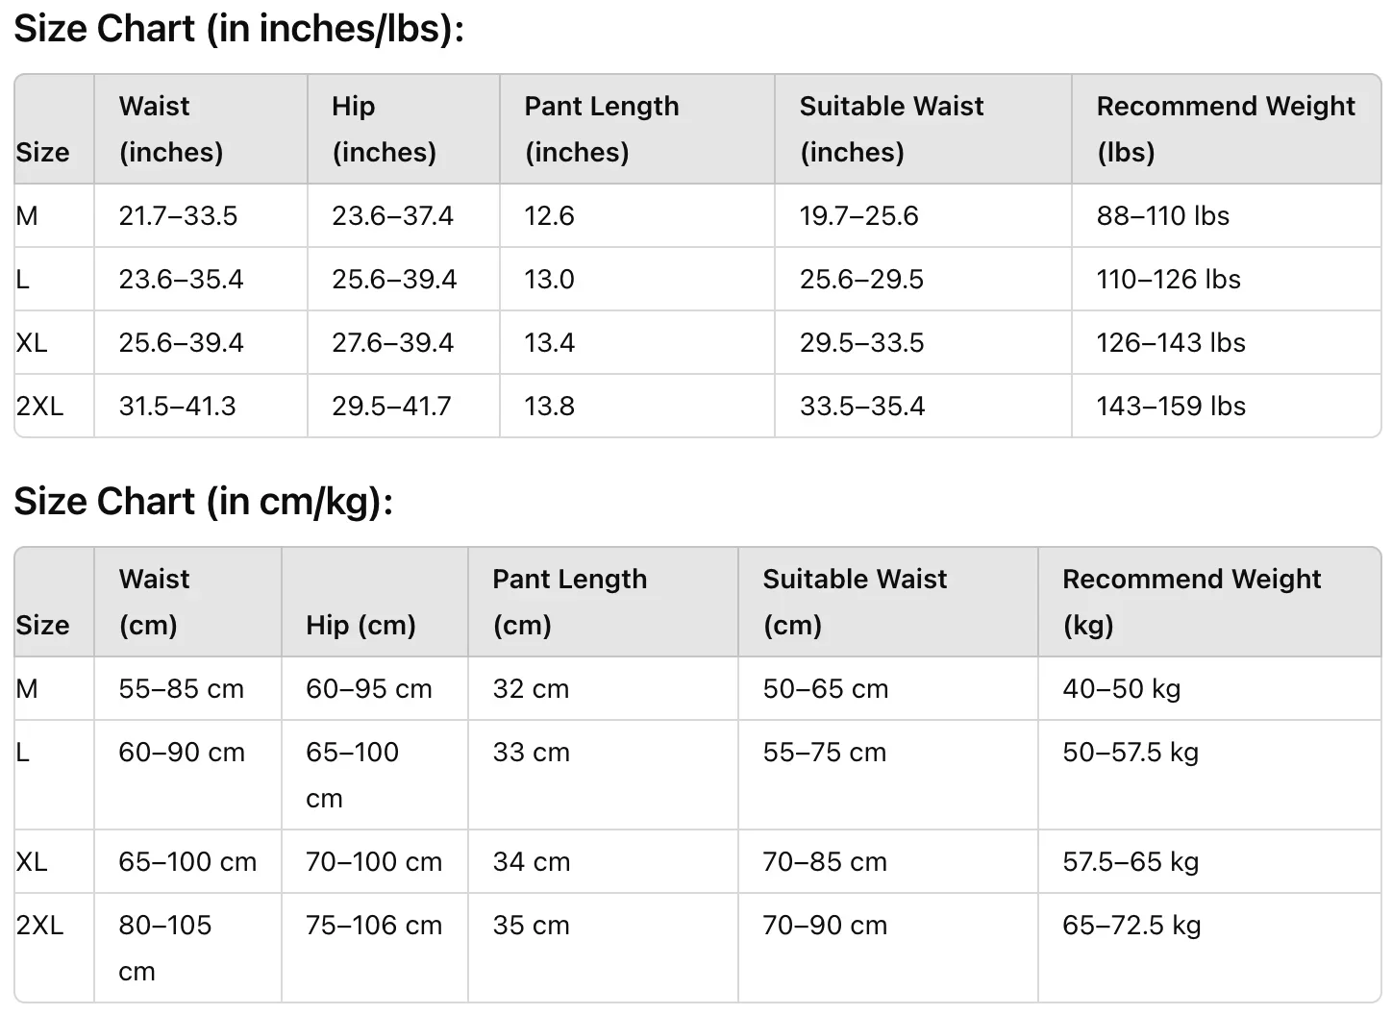Image resolution: width=1392 pixels, height=1015 pixels.
Task: Click the "Recommend Weight (kg)" column header
Action: pos(1191,602)
